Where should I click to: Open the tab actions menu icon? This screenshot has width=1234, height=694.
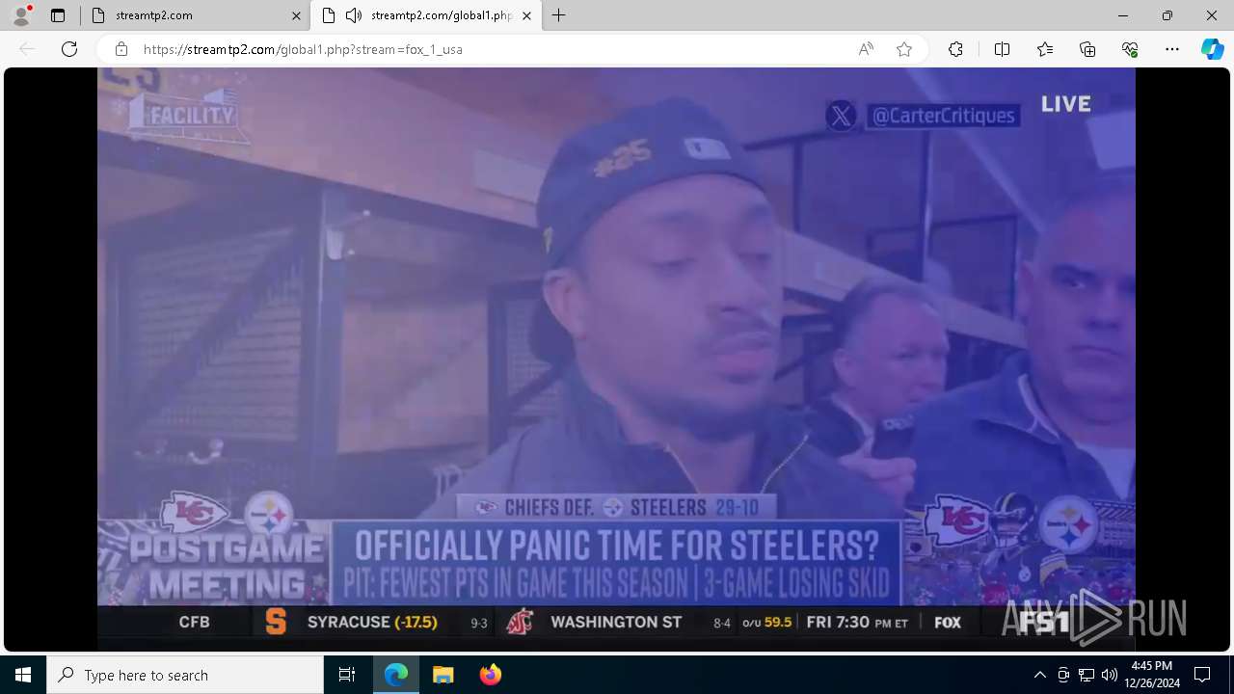click(x=58, y=15)
